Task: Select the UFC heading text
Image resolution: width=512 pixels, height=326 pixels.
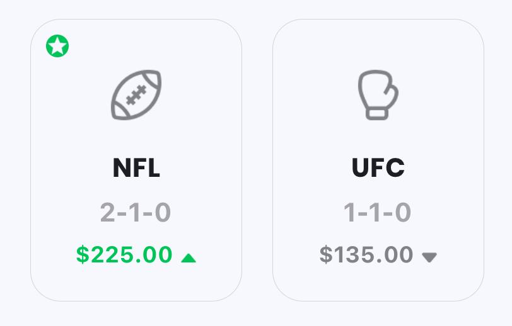Action: click(378, 168)
